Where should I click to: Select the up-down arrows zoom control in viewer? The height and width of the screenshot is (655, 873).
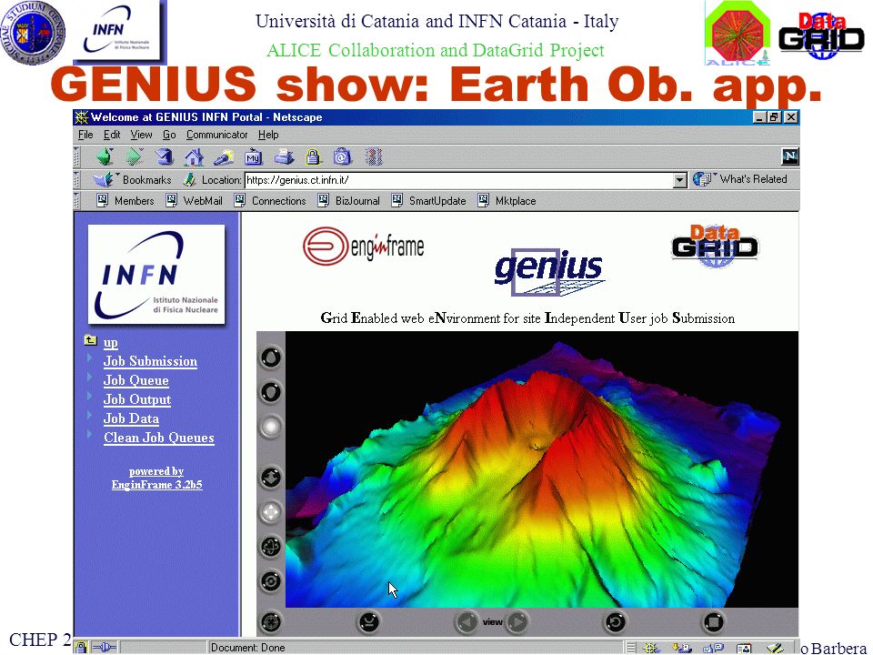tap(271, 478)
